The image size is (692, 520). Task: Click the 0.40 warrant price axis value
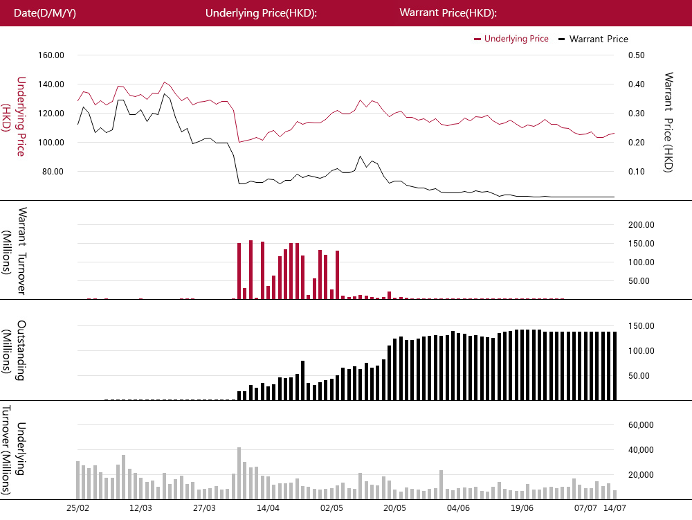637,84
